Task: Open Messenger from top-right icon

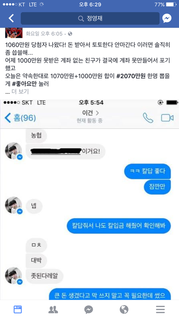Action: (x=167, y=18)
